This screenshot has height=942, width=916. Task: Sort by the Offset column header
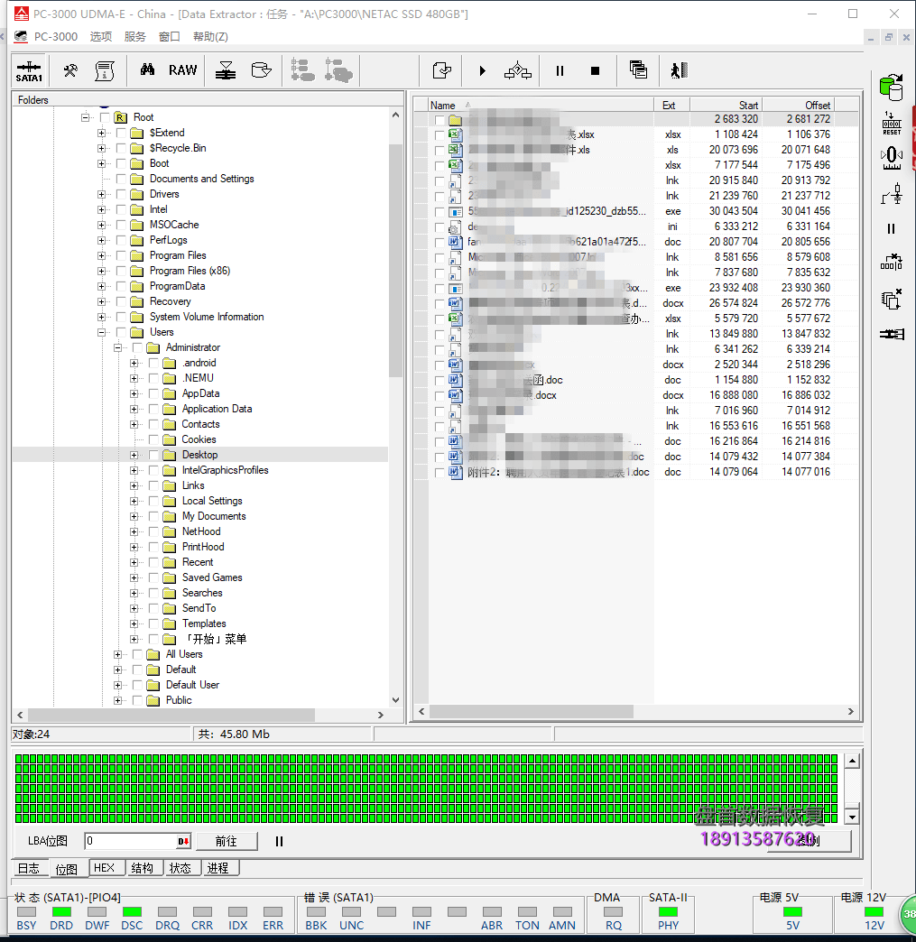(x=799, y=106)
